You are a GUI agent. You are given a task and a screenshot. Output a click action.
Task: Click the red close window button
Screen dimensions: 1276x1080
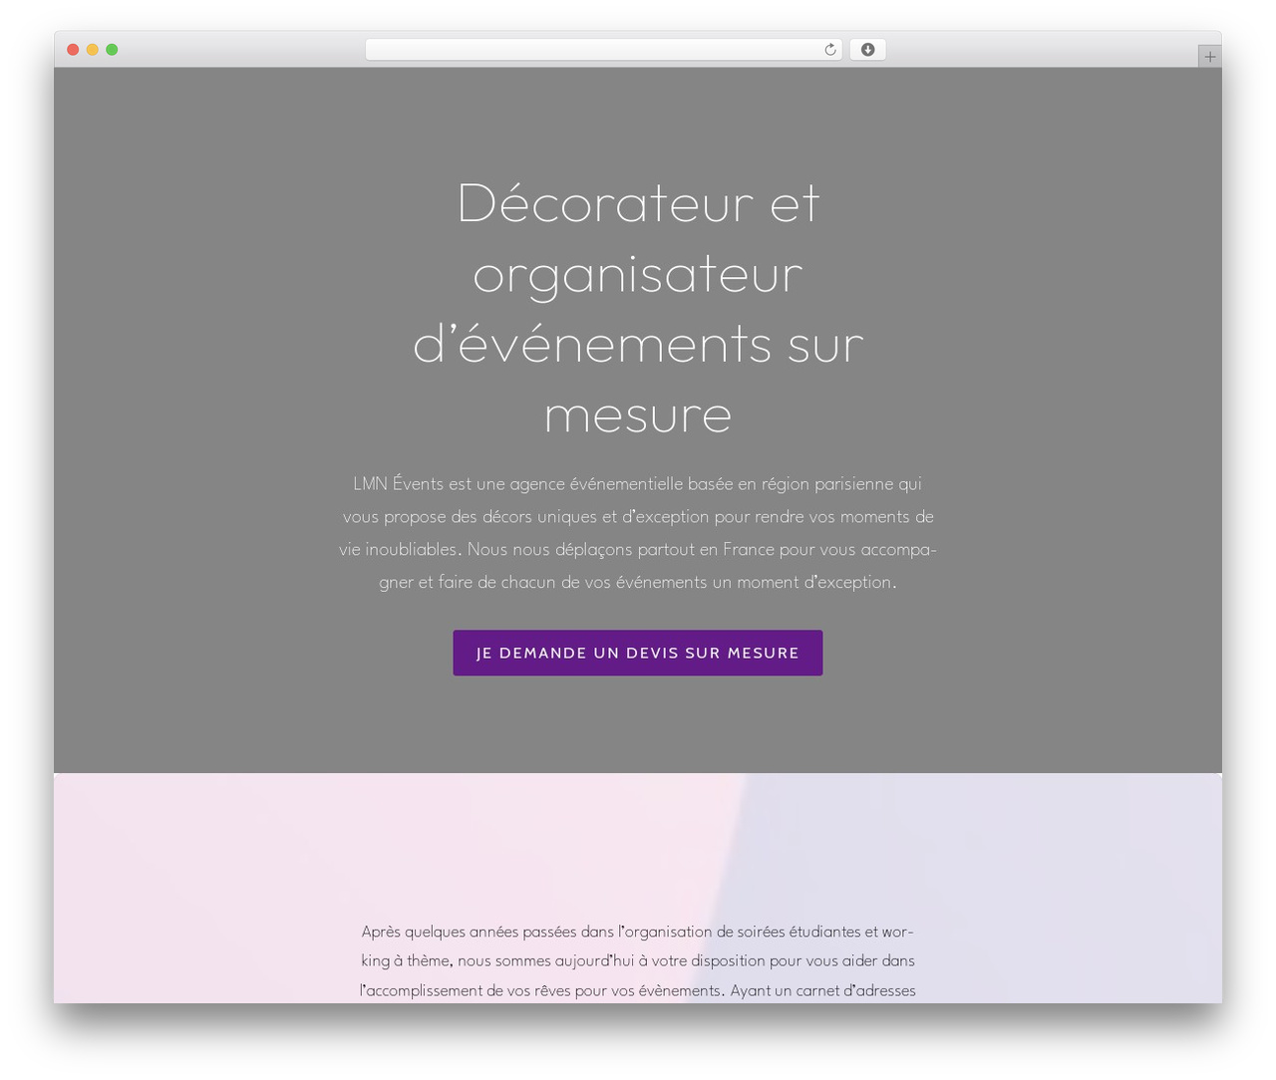click(73, 50)
